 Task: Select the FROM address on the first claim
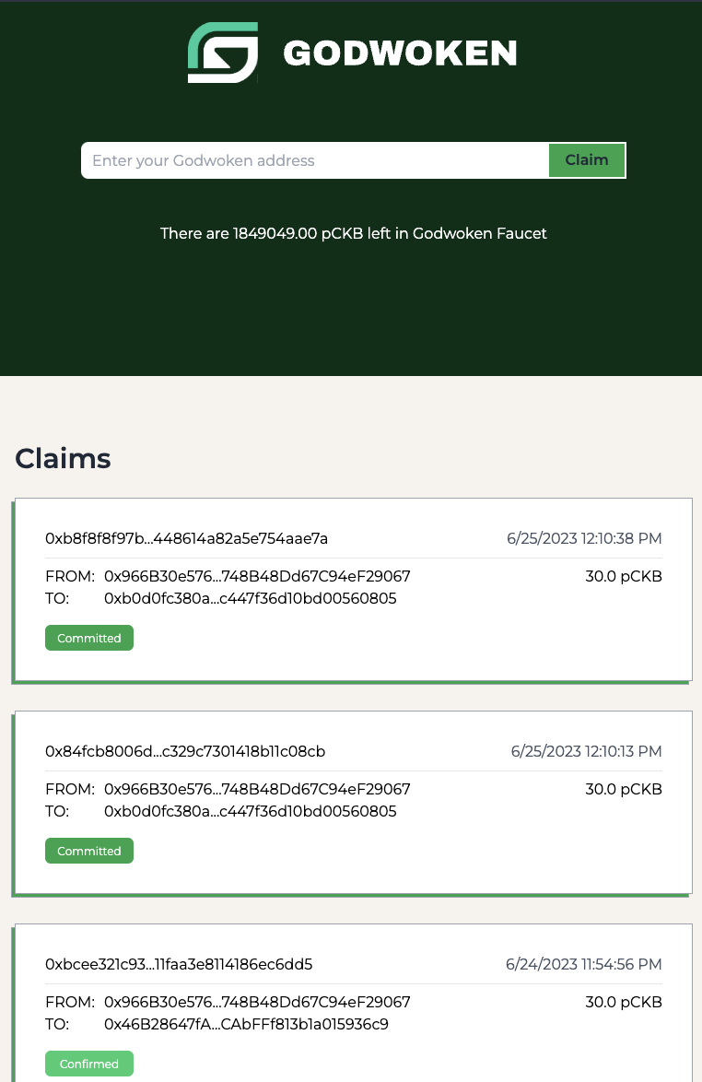coord(257,575)
